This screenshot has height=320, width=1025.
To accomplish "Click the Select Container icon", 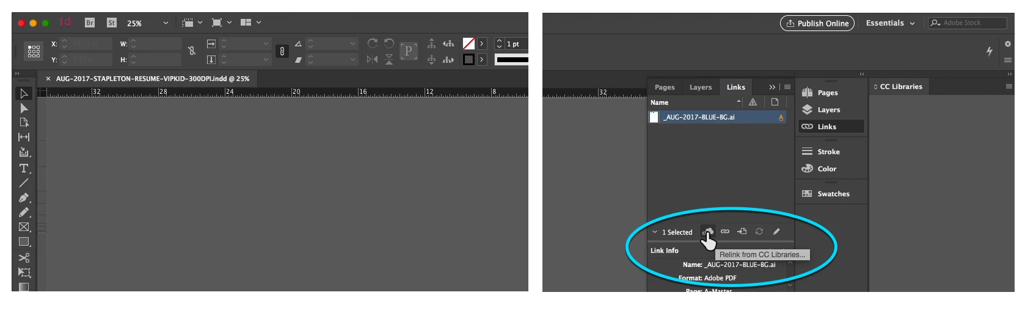I will [x=431, y=43].
